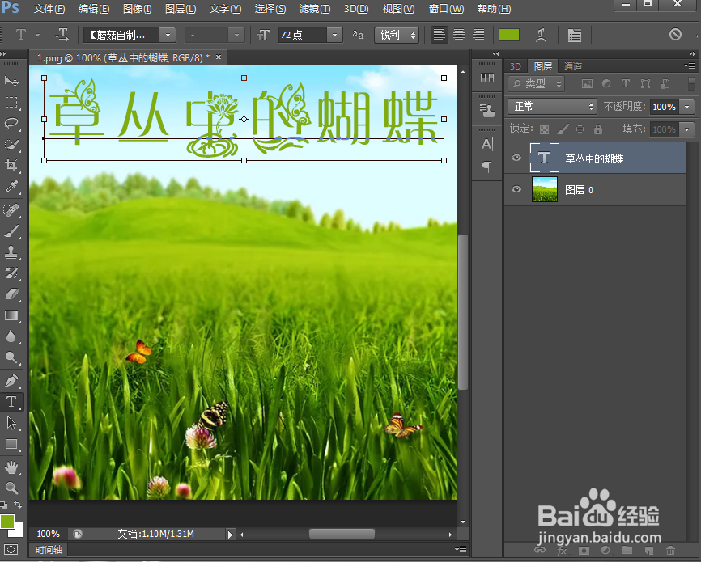Toggle Quick Mask mode
Viewport: 701px width, 562px height.
(11, 550)
